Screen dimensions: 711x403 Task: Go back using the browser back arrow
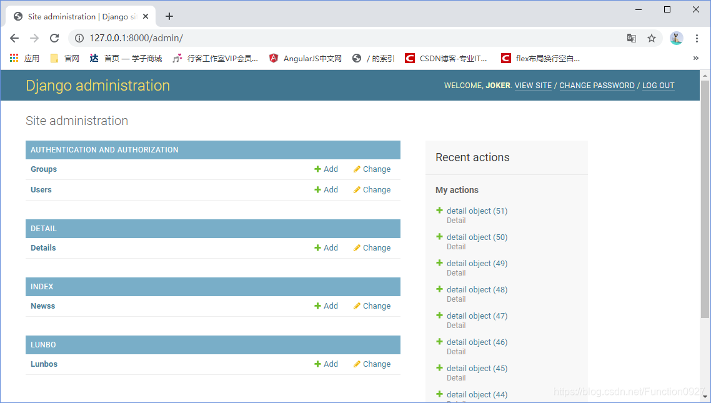point(14,38)
